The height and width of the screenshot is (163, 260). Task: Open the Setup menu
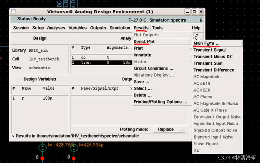tap(38, 28)
